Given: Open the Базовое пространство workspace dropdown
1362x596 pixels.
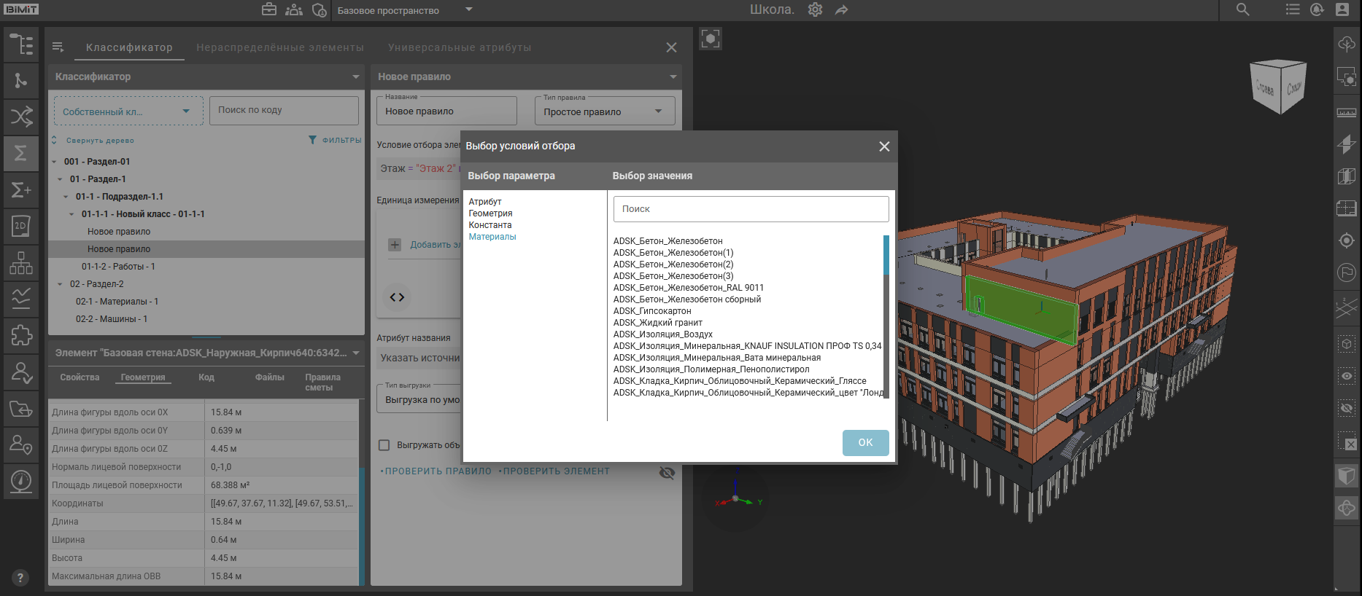Looking at the screenshot, I should pyautogui.click(x=404, y=10).
